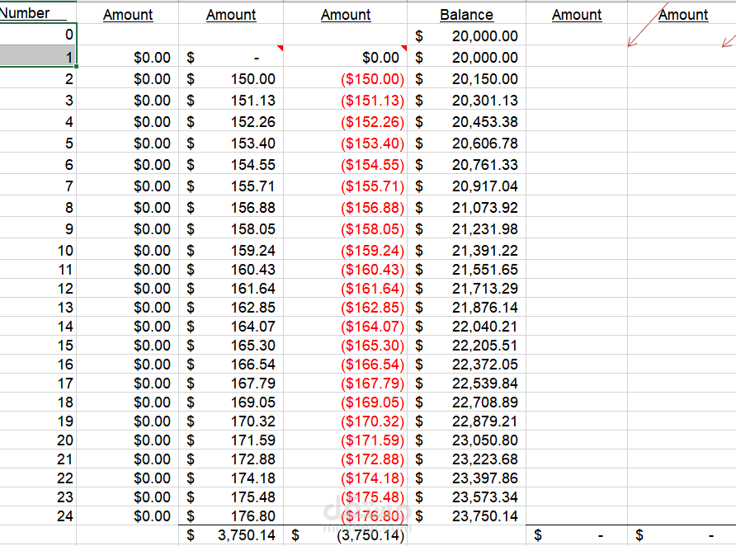This screenshot has width=736, height=546.
Task: Select balance 20,606.78
Action: coord(466,142)
